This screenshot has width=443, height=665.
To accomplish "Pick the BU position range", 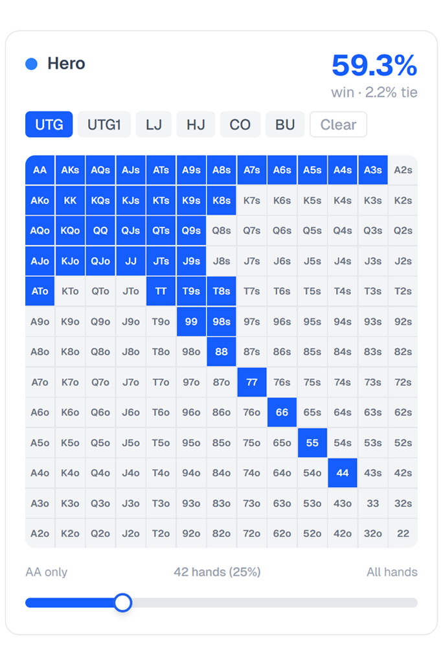I will [x=285, y=124].
